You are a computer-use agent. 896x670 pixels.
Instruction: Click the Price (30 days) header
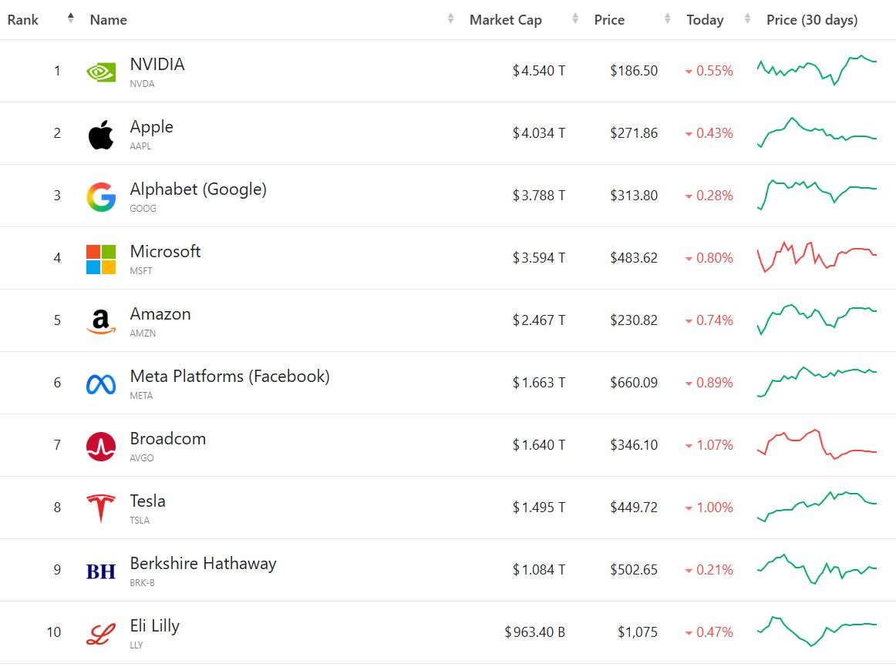pos(812,20)
